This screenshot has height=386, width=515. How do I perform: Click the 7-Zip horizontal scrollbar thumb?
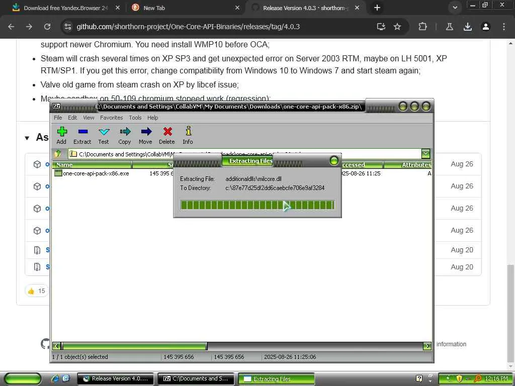point(134,346)
